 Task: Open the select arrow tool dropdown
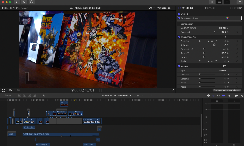click(x=45, y=96)
